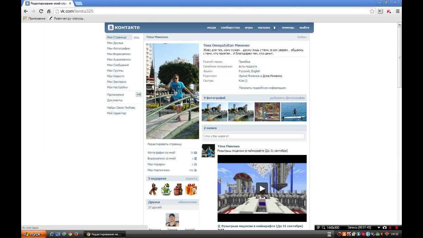Open Мои Фотографии in sidebar
The width and height of the screenshot is (423, 238).
pos(118,49)
